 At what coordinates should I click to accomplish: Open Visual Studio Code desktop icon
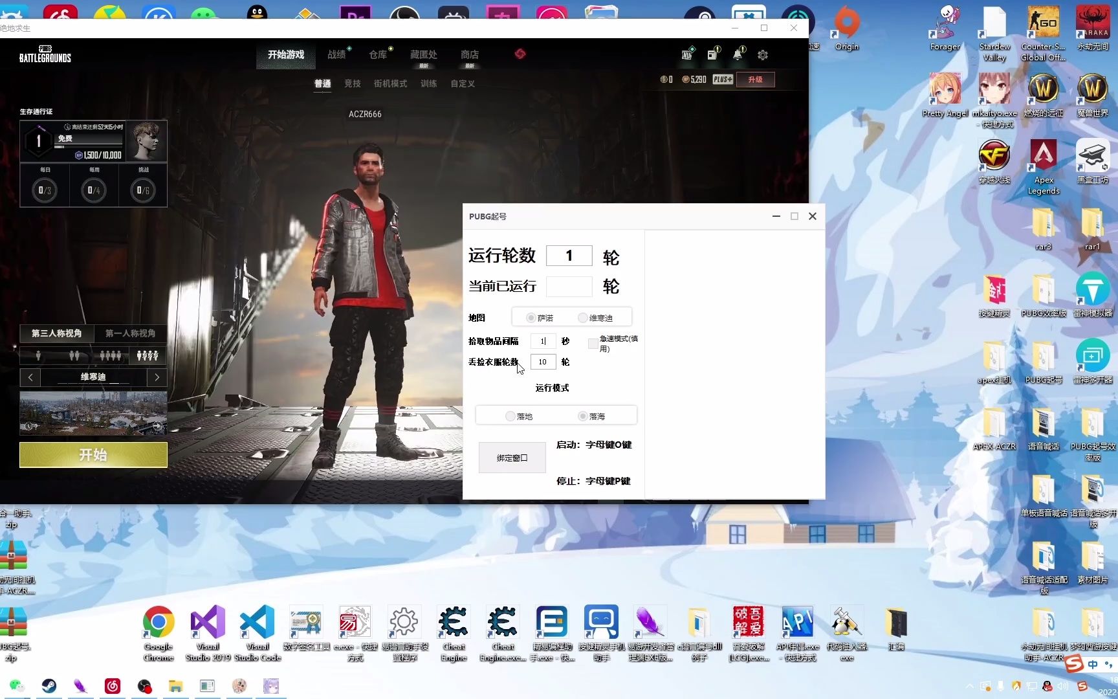pyautogui.click(x=257, y=634)
